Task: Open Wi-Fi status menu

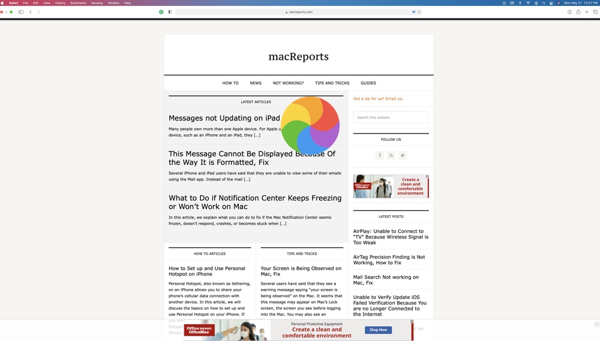Action: 528,3
